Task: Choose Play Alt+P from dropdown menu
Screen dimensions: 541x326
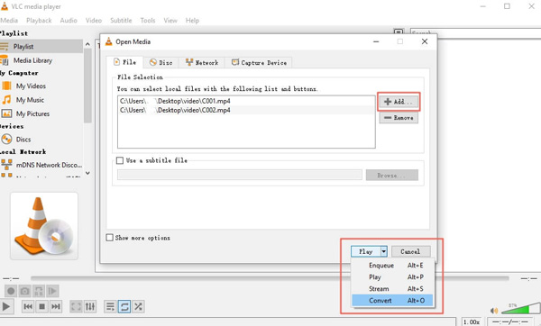Action: coord(392,277)
